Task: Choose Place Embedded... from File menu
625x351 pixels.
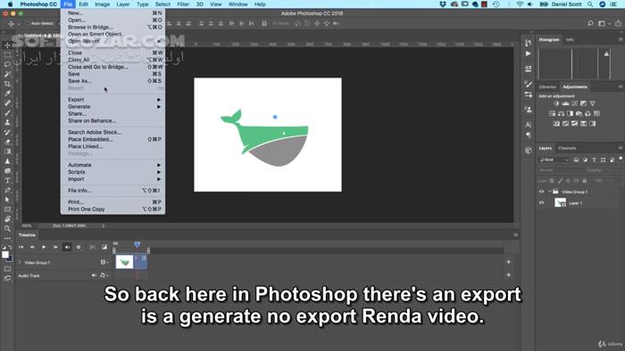Action: pyautogui.click(x=112, y=140)
